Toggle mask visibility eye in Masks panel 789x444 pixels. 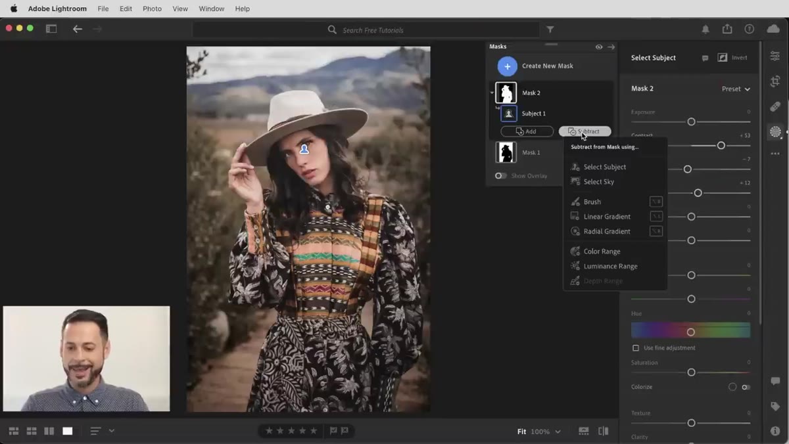(x=599, y=47)
